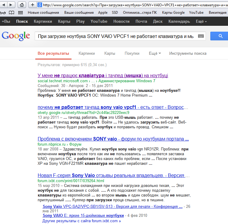Click the forum.nbprice.ru green URL
The width and height of the screenshot is (228, 224).
coord(60,144)
